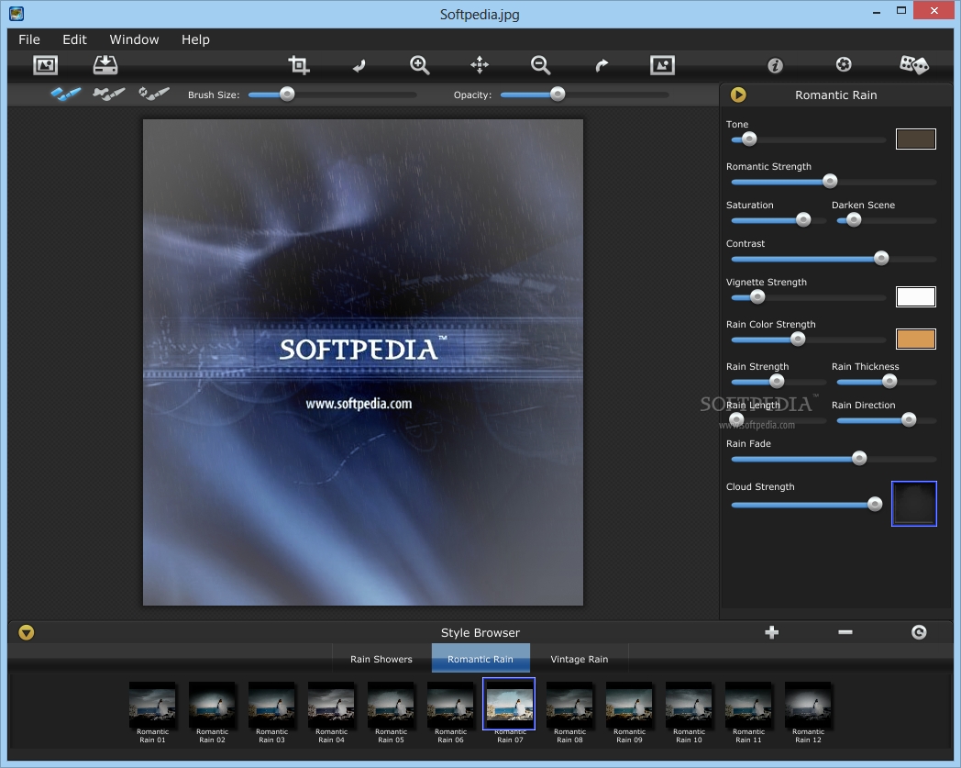
Task: Select the Romantic Rain 11 preset
Action: (x=748, y=711)
